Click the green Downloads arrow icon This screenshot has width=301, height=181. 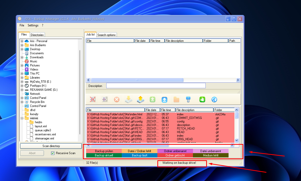(27, 57)
